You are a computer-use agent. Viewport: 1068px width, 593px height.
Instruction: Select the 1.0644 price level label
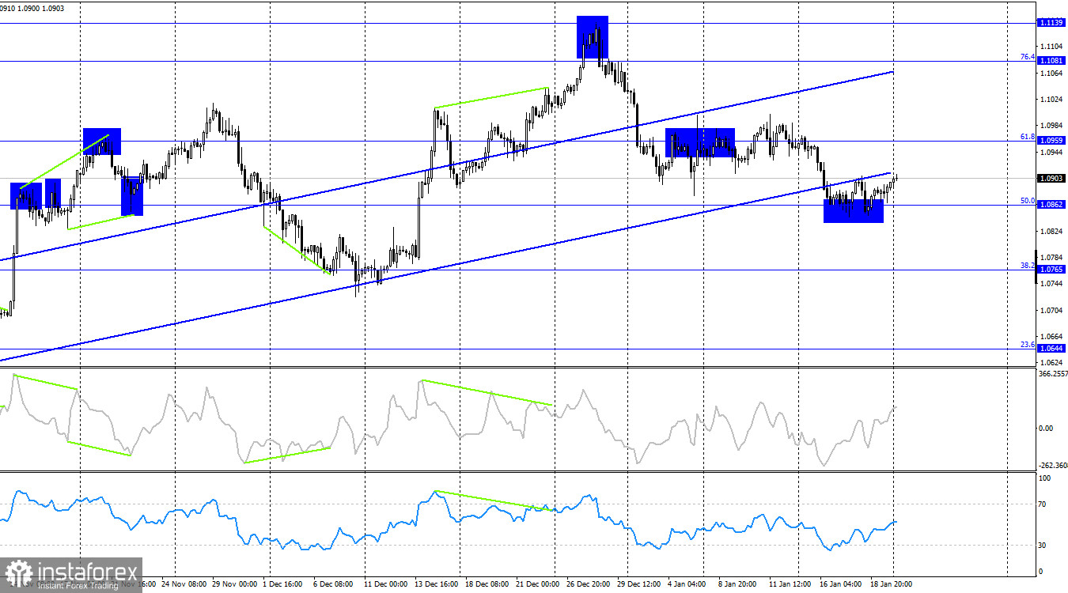click(x=1052, y=348)
